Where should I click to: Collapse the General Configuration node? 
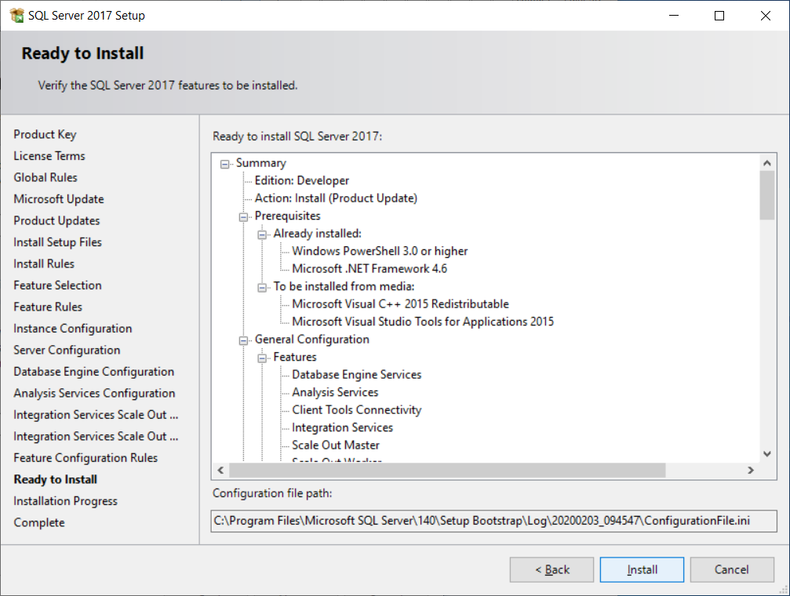244,340
